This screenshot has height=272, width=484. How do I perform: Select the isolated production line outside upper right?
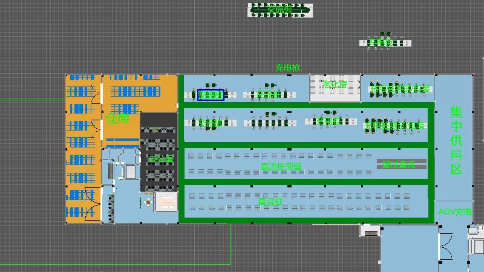(385, 42)
